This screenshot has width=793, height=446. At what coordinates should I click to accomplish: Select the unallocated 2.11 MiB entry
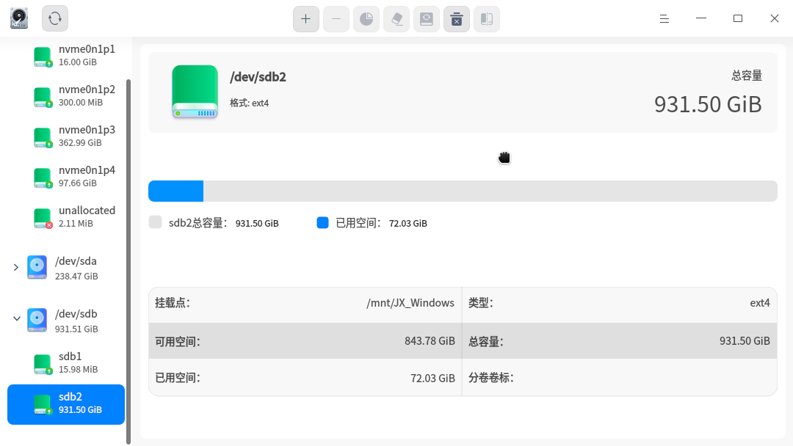(66, 217)
